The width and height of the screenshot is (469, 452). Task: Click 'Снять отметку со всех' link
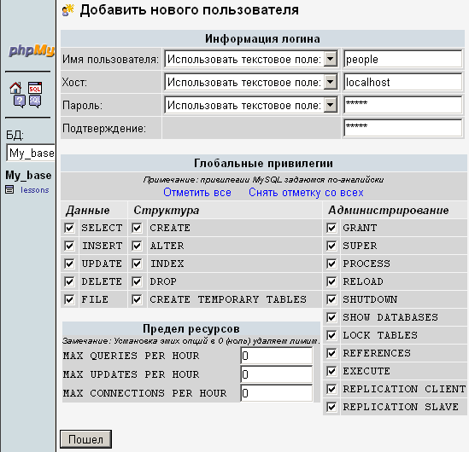coord(306,193)
